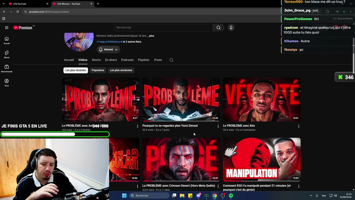The width and height of the screenshot is (355, 200).
Task: Click the Windows taskbar Rechercher box
Action: point(149,196)
